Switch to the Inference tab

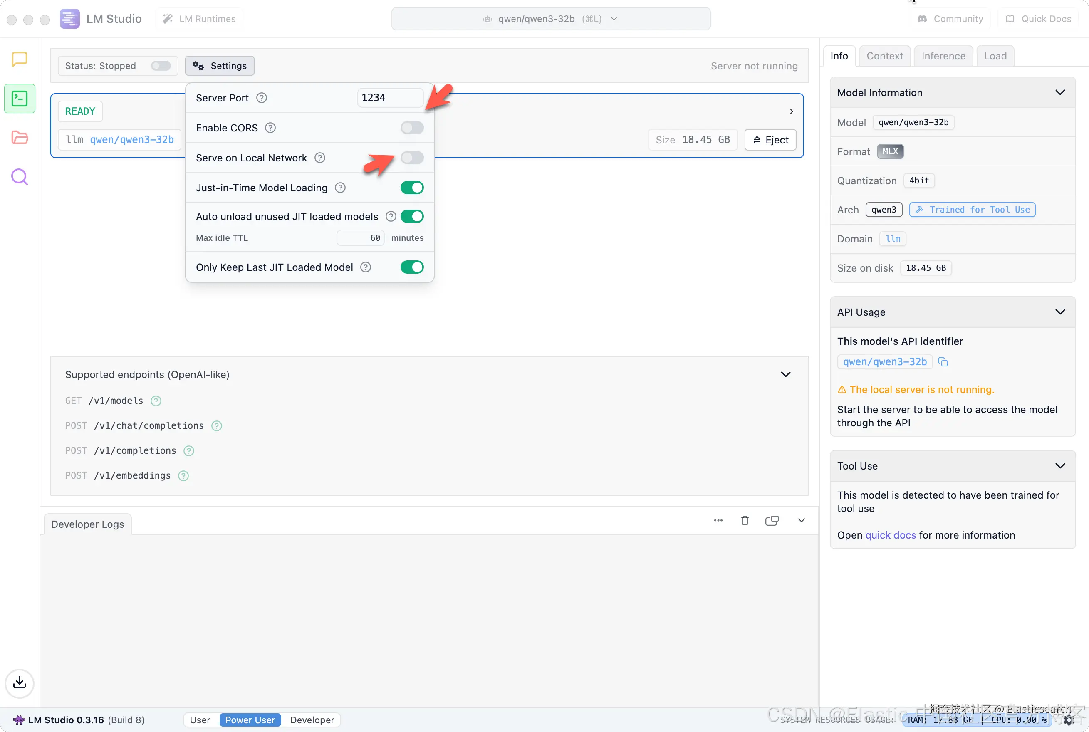(943, 56)
